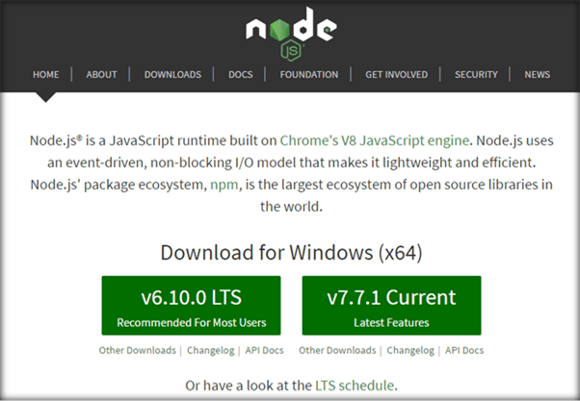The width and height of the screenshot is (580, 401).
Task: Follow the LTS schedule link
Action: (355, 386)
